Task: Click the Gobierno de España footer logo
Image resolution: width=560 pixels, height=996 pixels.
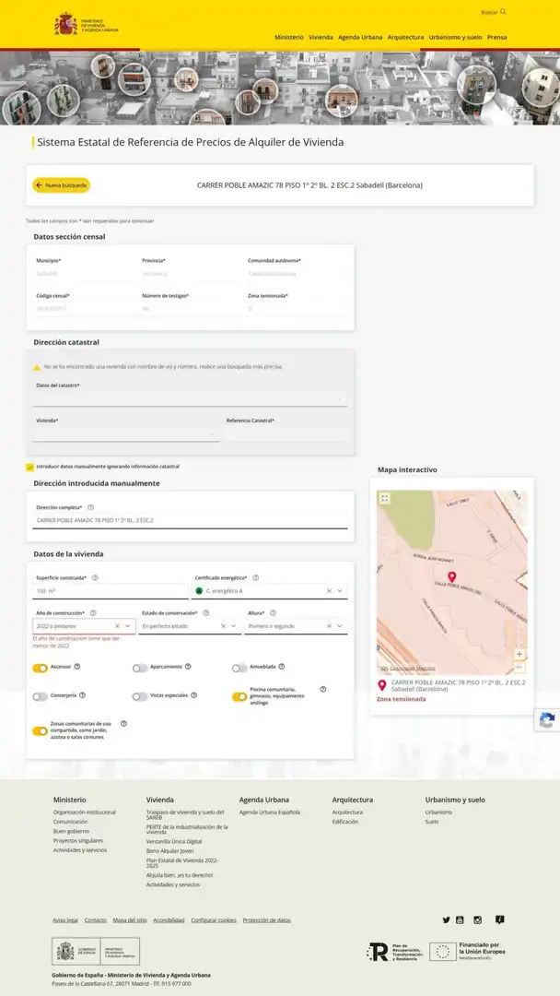Action: [96, 951]
